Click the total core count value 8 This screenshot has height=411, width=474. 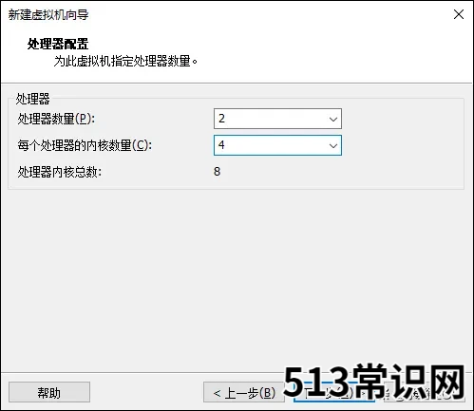[x=217, y=172]
